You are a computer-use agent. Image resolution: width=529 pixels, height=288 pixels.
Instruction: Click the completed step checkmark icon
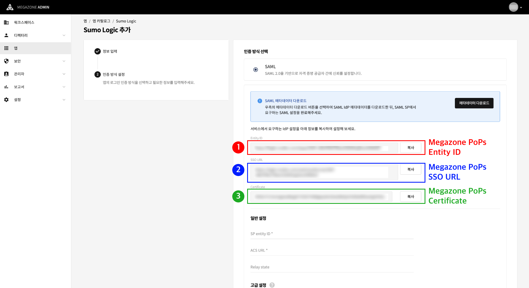[x=98, y=51]
